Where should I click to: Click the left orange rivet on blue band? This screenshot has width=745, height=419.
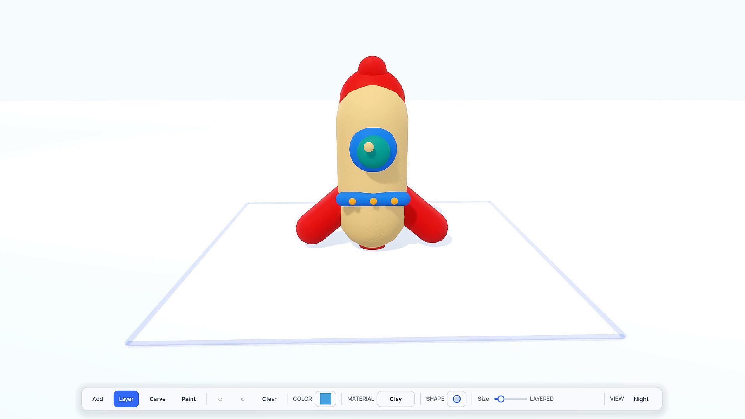[352, 201]
